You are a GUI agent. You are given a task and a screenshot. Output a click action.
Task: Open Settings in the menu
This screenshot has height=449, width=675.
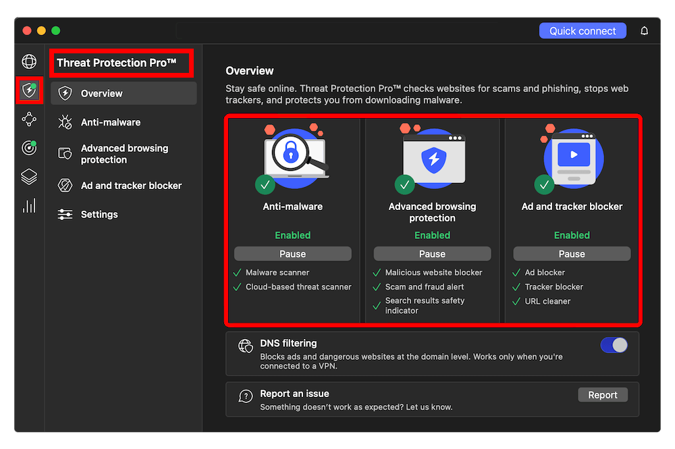pyautogui.click(x=124, y=215)
